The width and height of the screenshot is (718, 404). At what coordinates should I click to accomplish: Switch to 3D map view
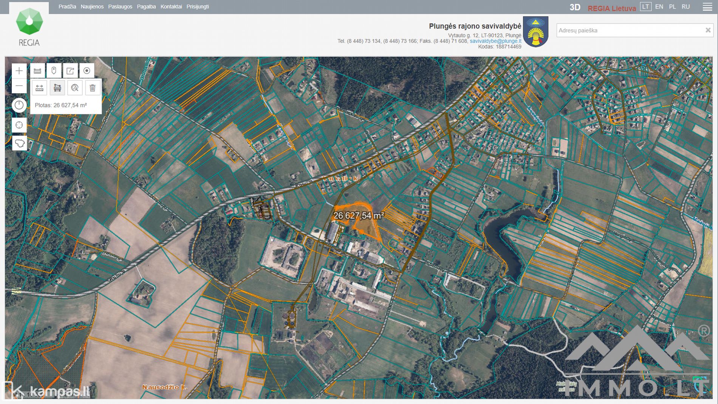[x=574, y=8]
